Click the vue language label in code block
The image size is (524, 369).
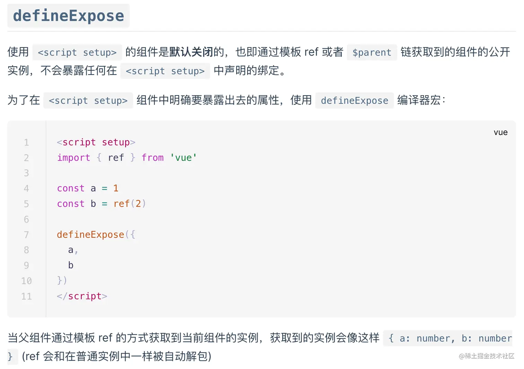point(500,132)
